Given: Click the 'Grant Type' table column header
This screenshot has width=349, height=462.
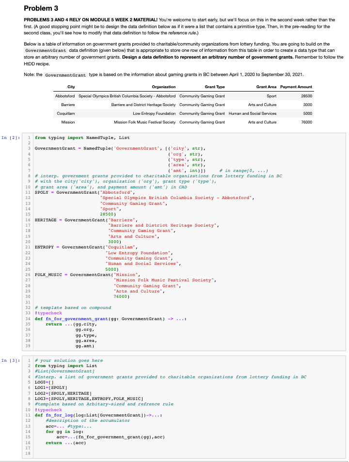Looking at the screenshot, I should pos(215,87).
